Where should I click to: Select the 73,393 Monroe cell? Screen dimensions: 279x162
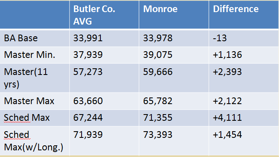174,141
